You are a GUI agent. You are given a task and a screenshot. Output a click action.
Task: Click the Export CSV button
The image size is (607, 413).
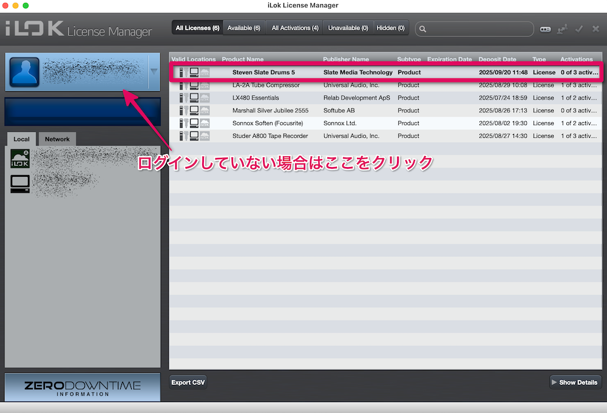(188, 383)
